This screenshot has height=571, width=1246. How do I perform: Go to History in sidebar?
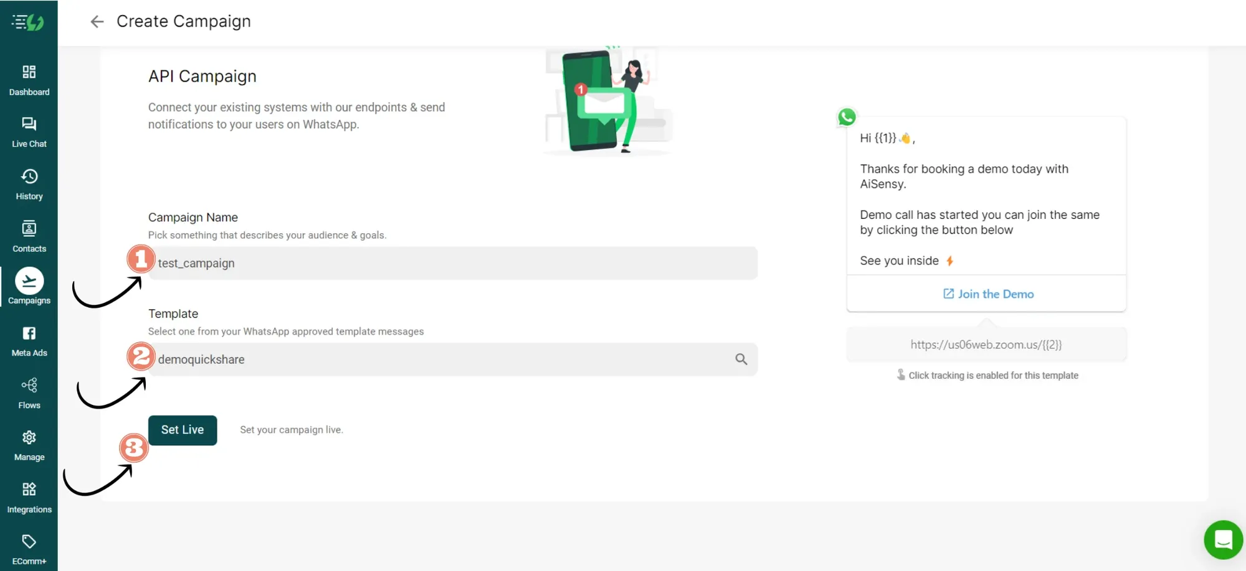29,184
